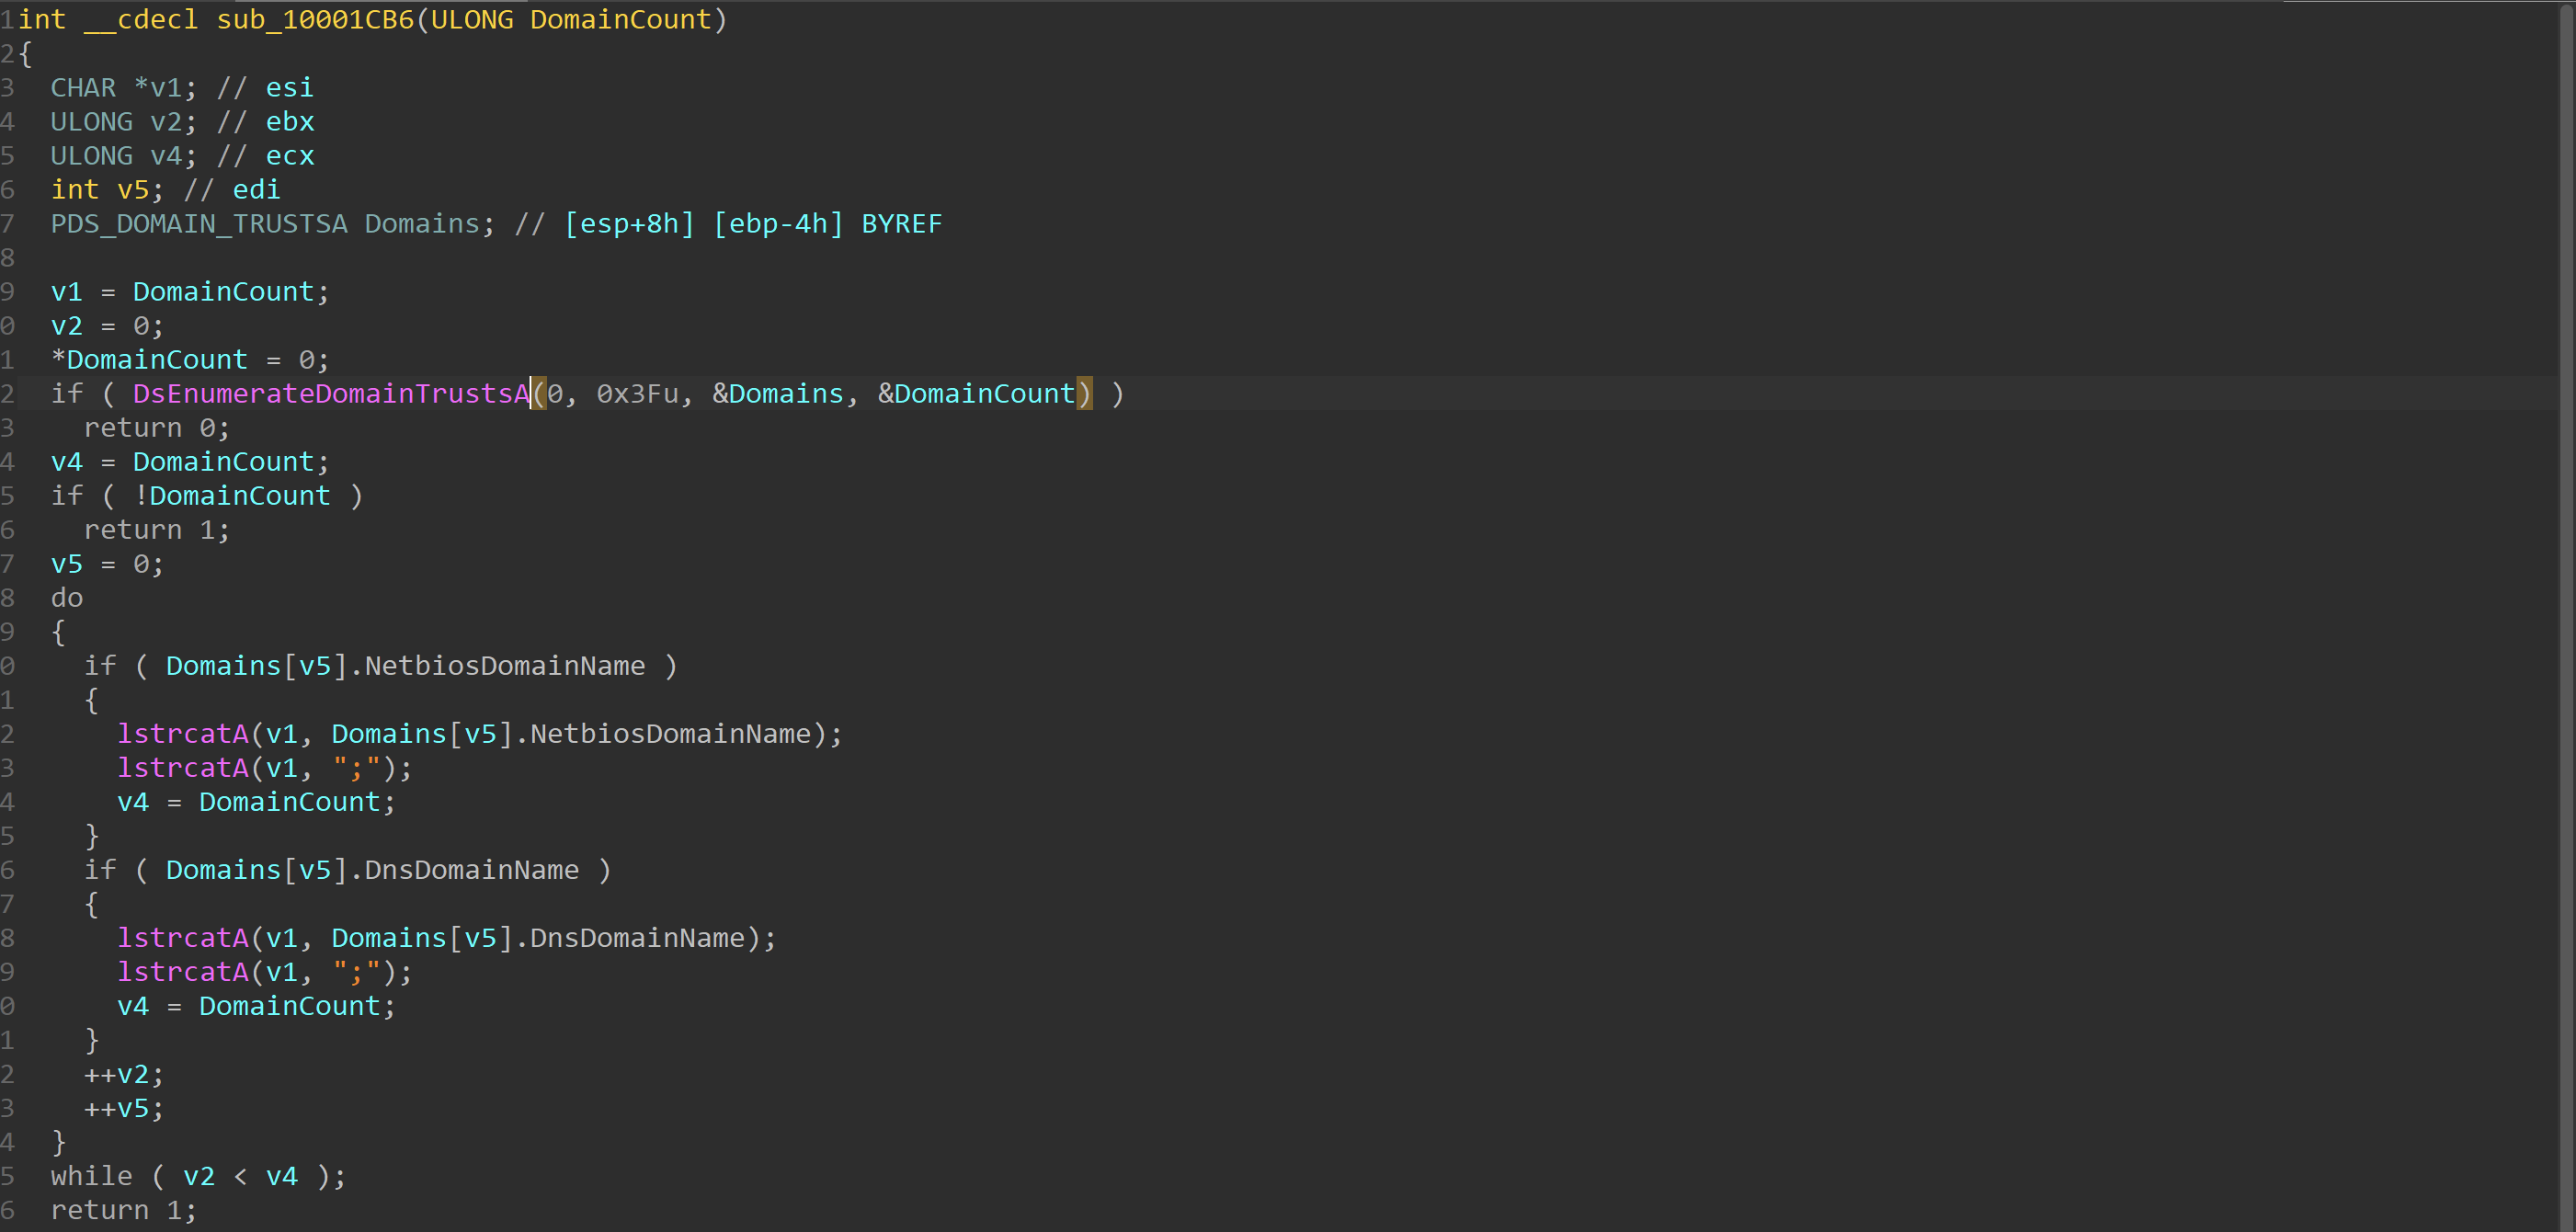Click the vertical scrollbar on the right edge
Viewport: 2576px width, 1232px height.
tap(2568, 616)
